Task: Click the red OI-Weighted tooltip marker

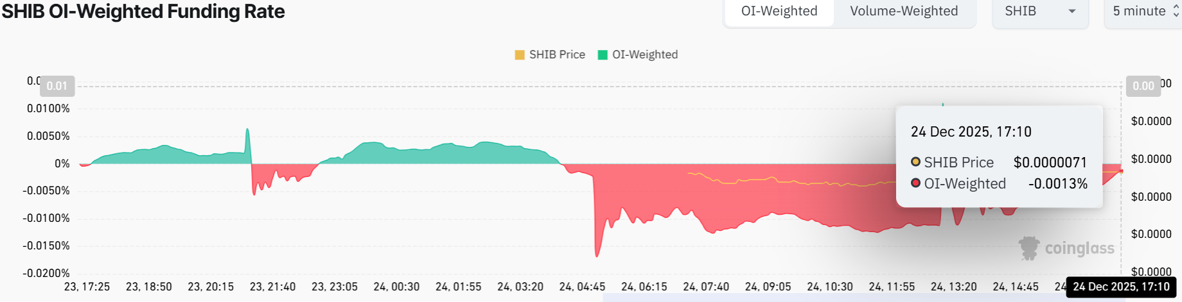Action: 916,183
